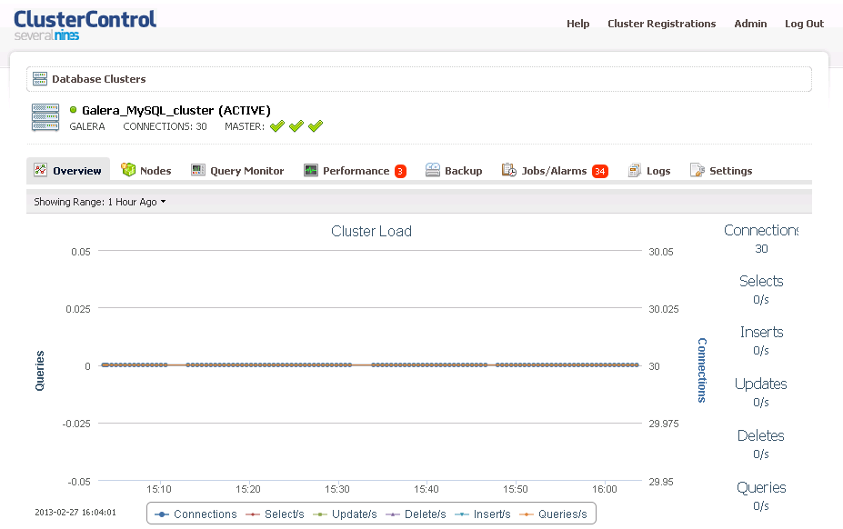Click Log Out in the header
Image resolution: width=843 pixels, height=529 pixels.
(x=804, y=24)
